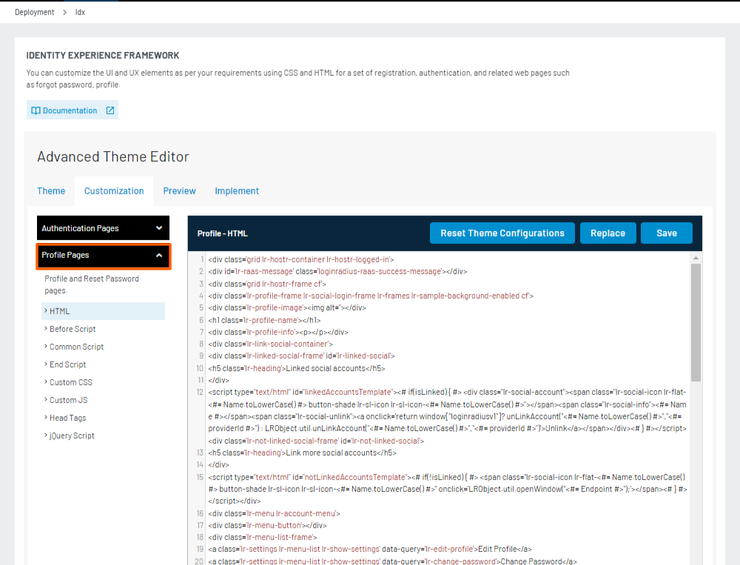Image resolution: width=740 pixels, height=565 pixels.
Task: Open Deployment from the breadcrumb
Action: [x=33, y=12]
